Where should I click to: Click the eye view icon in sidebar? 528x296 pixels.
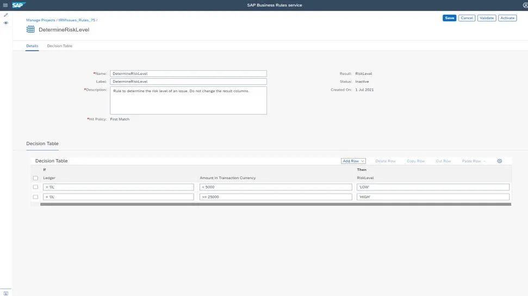[x=6, y=23]
